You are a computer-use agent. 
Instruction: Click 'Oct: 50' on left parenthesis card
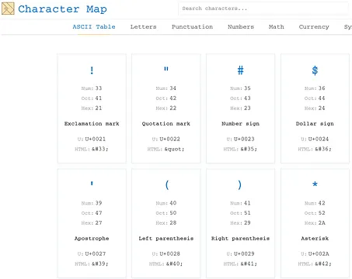pyautogui.click(x=166, y=213)
